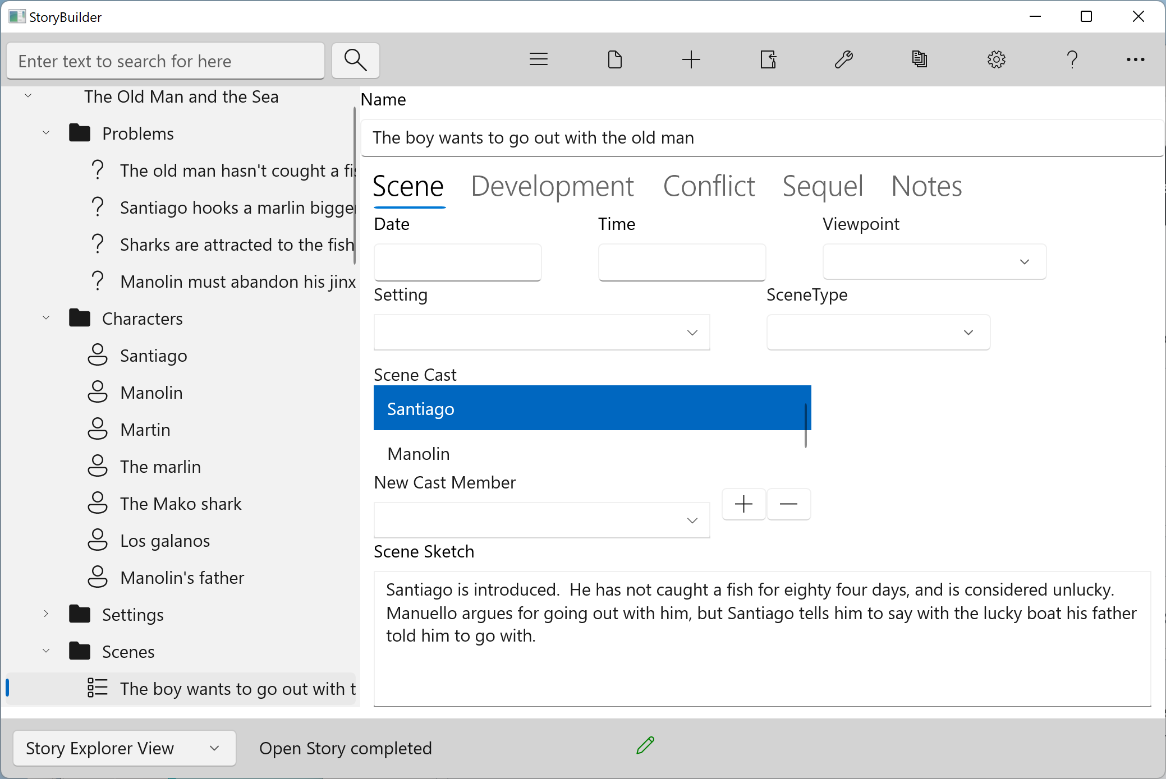Switch to the Development tab
The image size is (1166, 779).
[552, 186]
